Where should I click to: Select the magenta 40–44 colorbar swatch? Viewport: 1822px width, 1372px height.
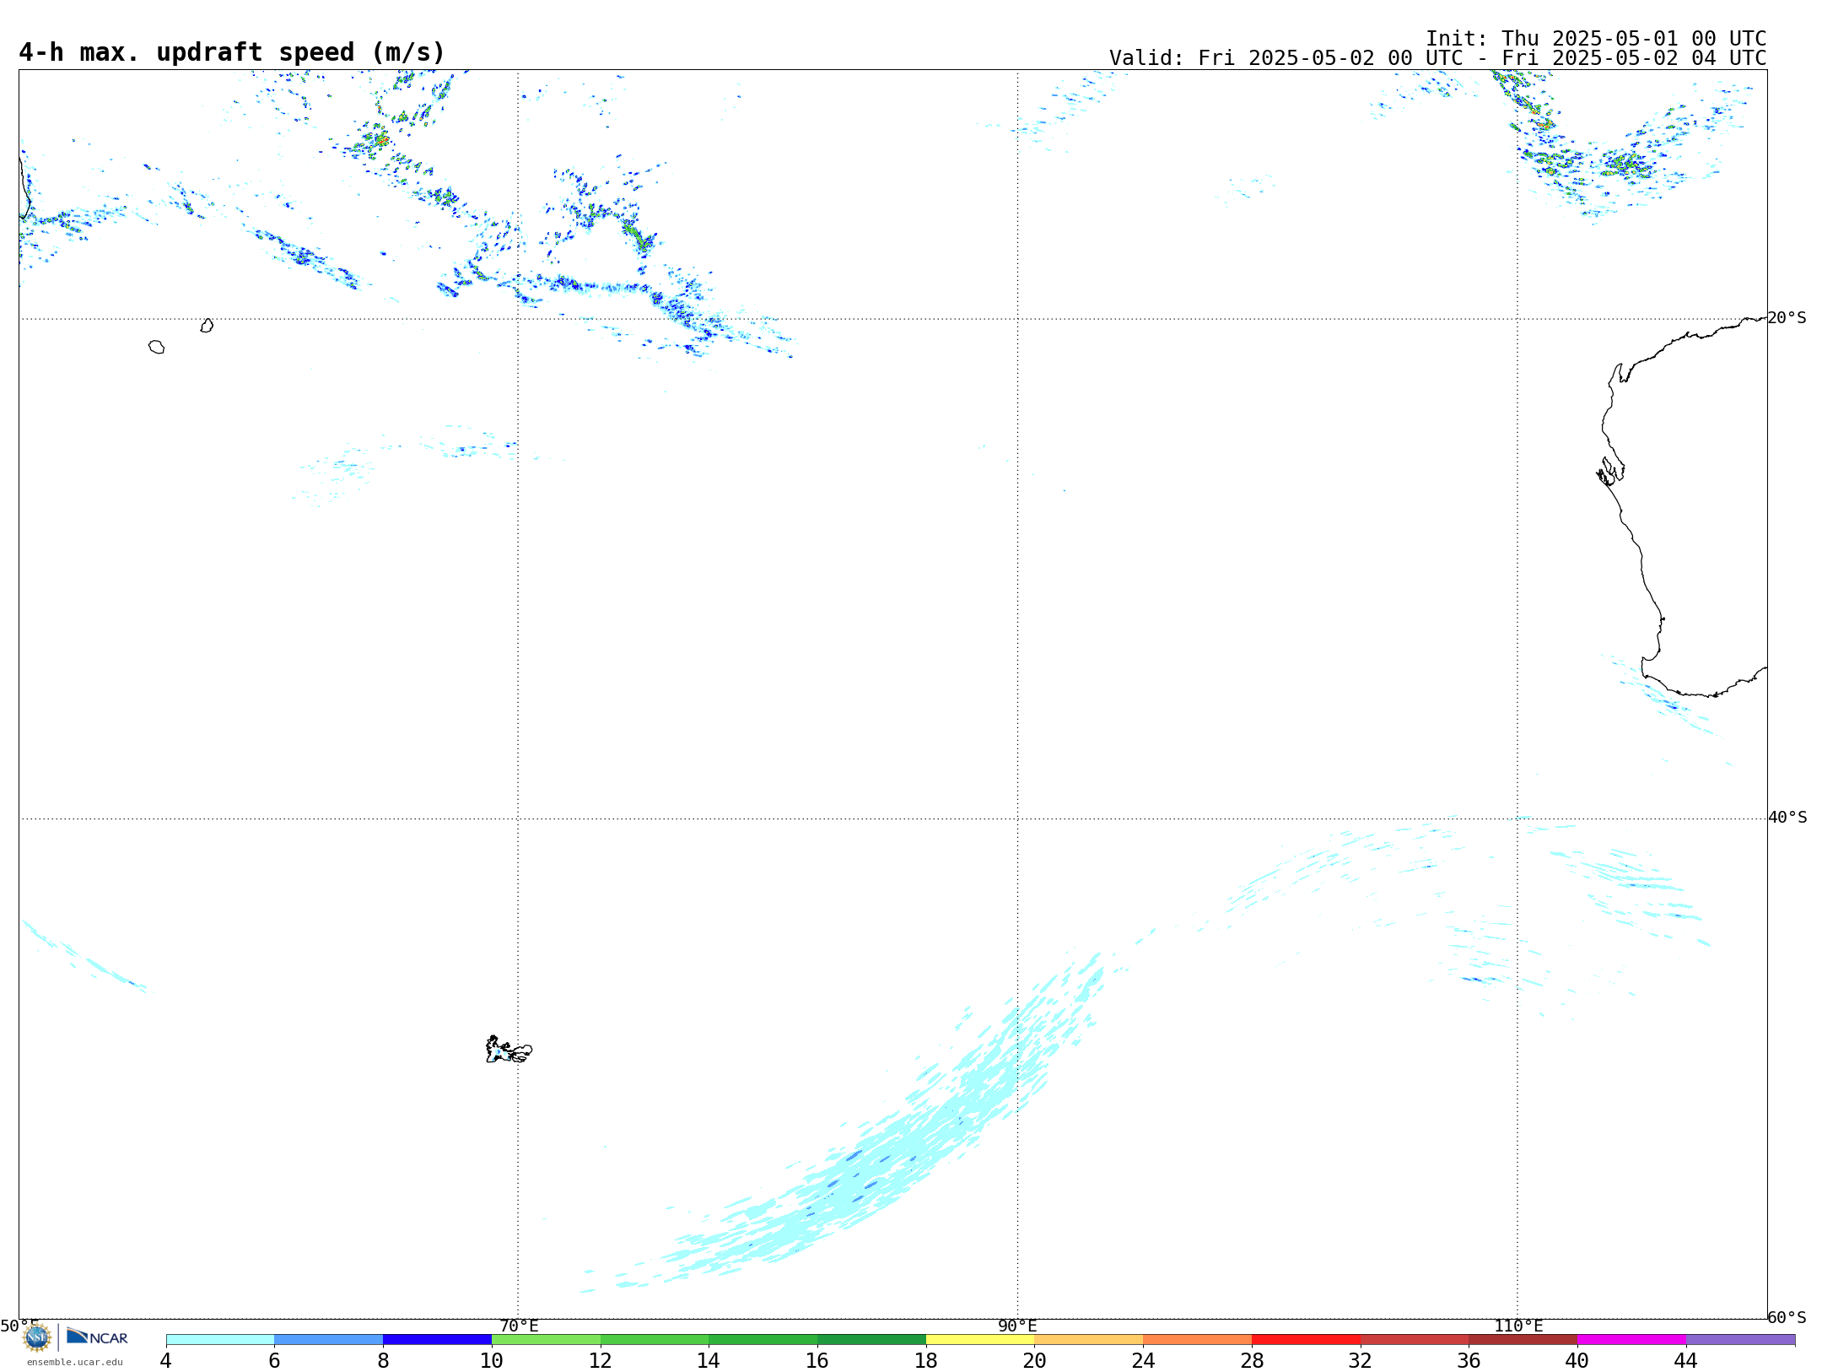coord(1631,1339)
